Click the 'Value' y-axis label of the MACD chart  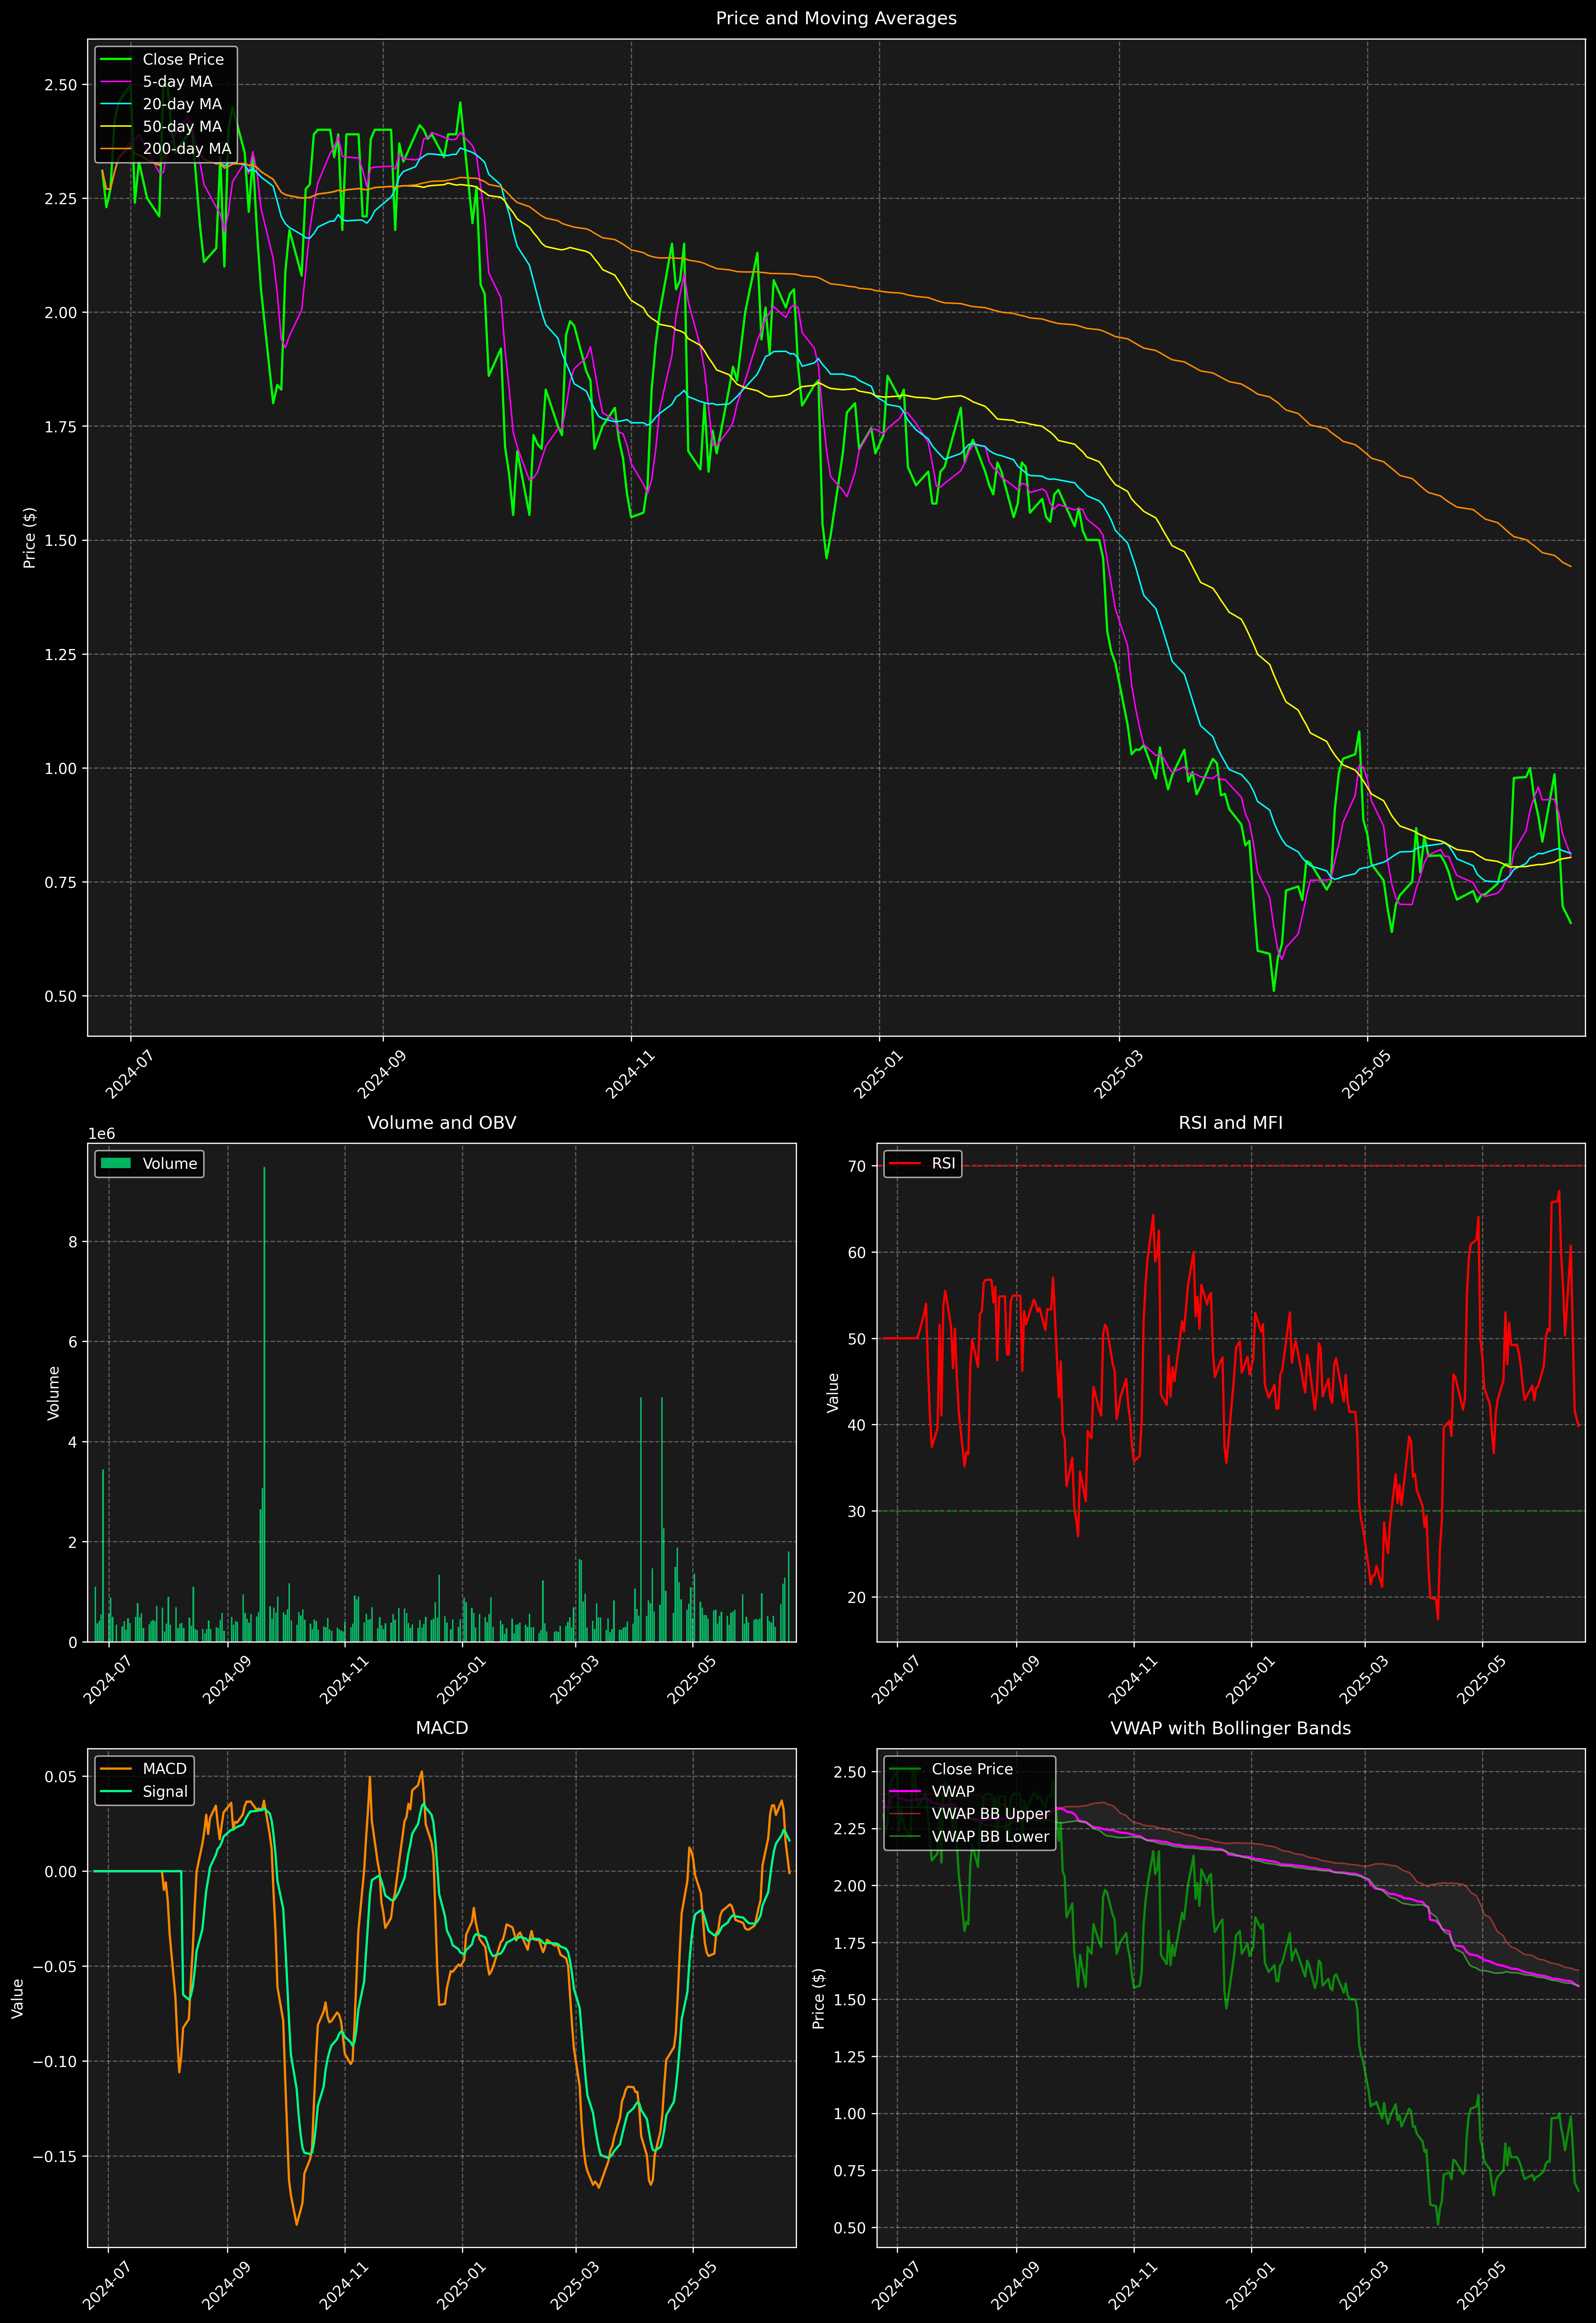(18, 1998)
